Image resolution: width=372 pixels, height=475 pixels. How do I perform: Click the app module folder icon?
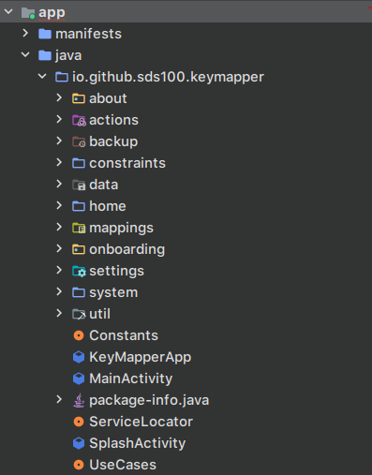click(x=28, y=13)
